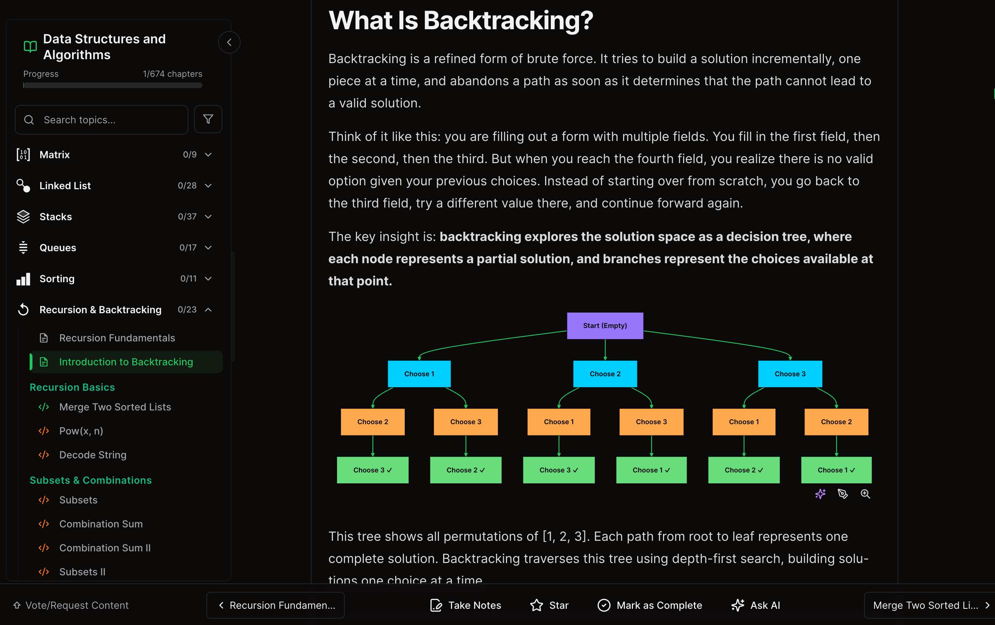This screenshot has height=625, width=995.
Task: Click the sparkle AI icon under the diagram
Action: (x=820, y=494)
